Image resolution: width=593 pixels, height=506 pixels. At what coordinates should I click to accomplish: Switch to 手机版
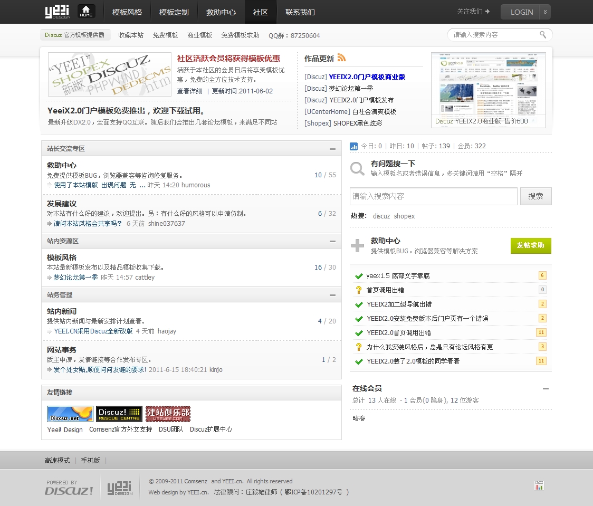[x=90, y=460]
